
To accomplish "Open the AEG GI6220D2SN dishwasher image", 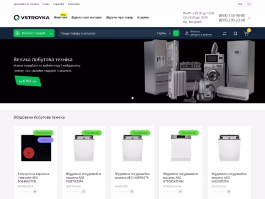I will tap(230, 148).
